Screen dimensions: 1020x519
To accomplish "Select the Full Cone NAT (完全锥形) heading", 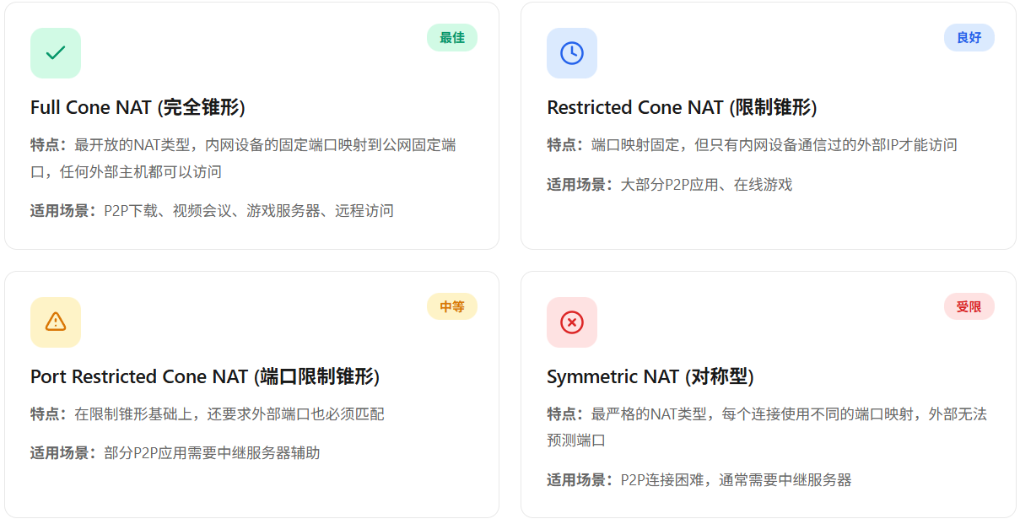I will (138, 108).
